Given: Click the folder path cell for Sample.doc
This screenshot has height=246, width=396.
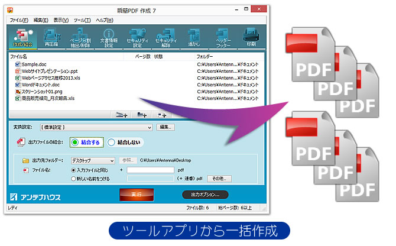Looking at the screenshot, I should tap(228, 64).
